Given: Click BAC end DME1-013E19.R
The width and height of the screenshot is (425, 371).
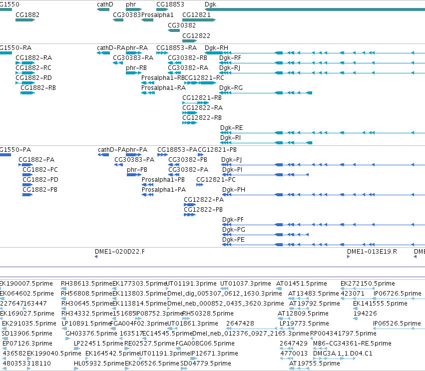Looking at the screenshot, I should (372, 252).
